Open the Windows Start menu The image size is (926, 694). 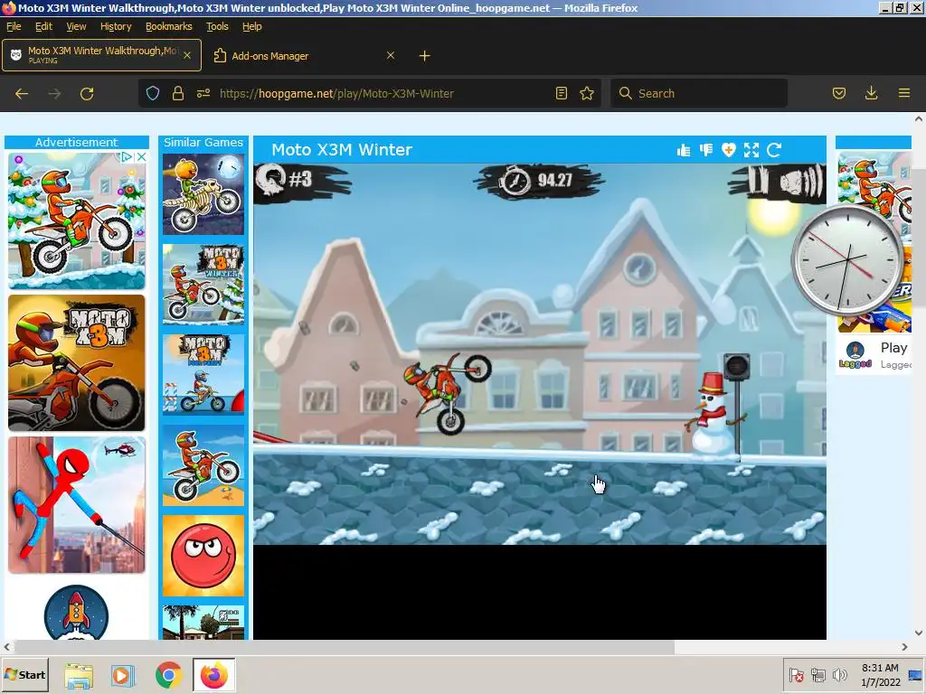coord(24,675)
